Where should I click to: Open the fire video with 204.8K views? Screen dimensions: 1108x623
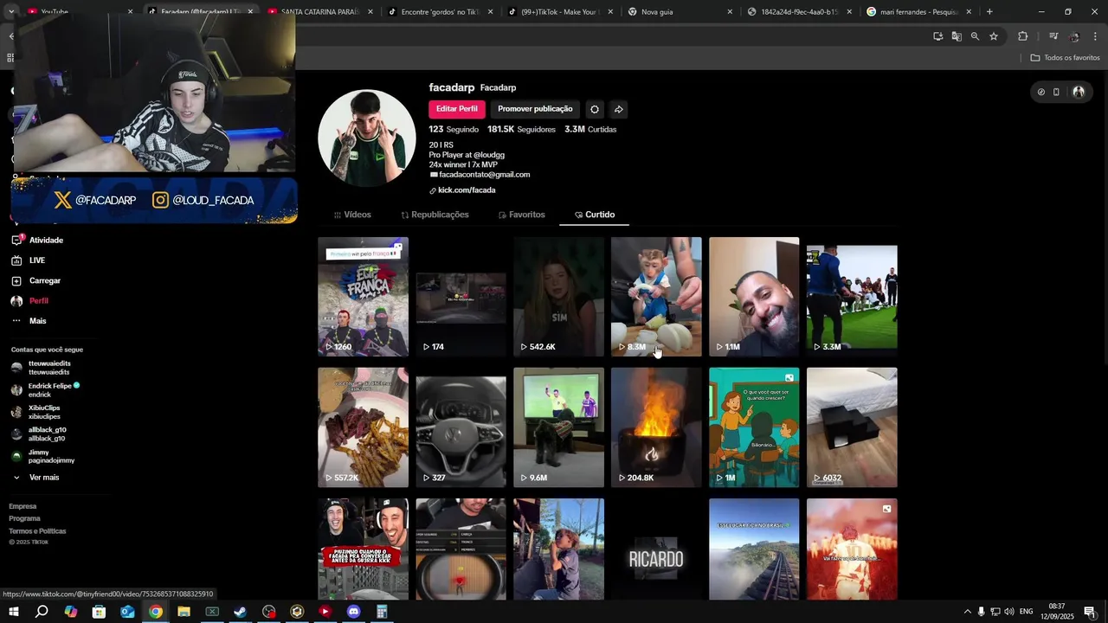pos(656,427)
